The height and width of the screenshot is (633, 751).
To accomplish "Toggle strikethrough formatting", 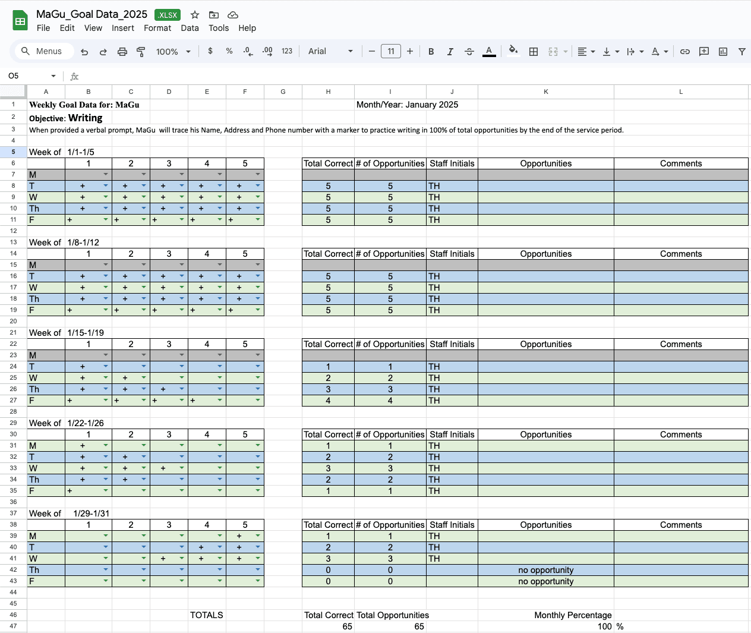I will (469, 52).
